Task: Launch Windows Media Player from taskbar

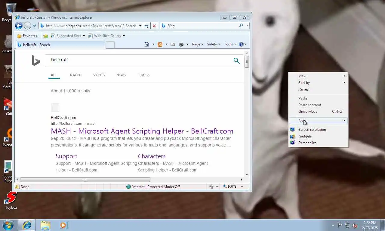Action: pyautogui.click(x=63, y=225)
